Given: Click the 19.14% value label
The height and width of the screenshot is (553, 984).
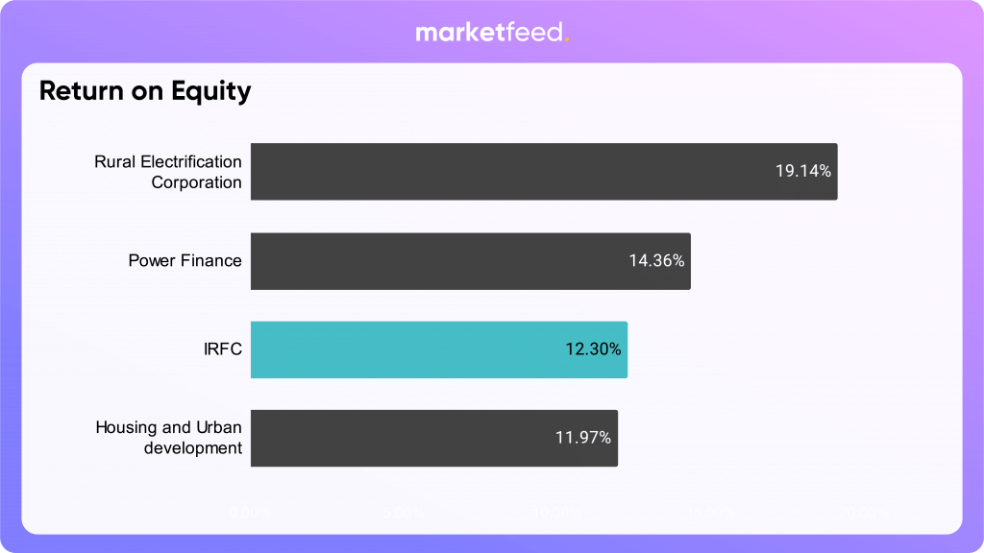Looking at the screenshot, I should (x=803, y=172).
